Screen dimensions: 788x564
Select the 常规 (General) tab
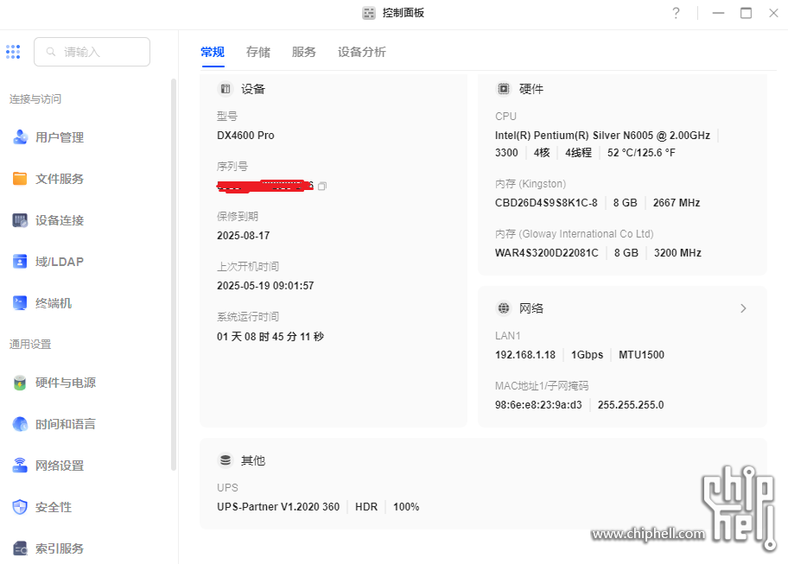click(213, 52)
